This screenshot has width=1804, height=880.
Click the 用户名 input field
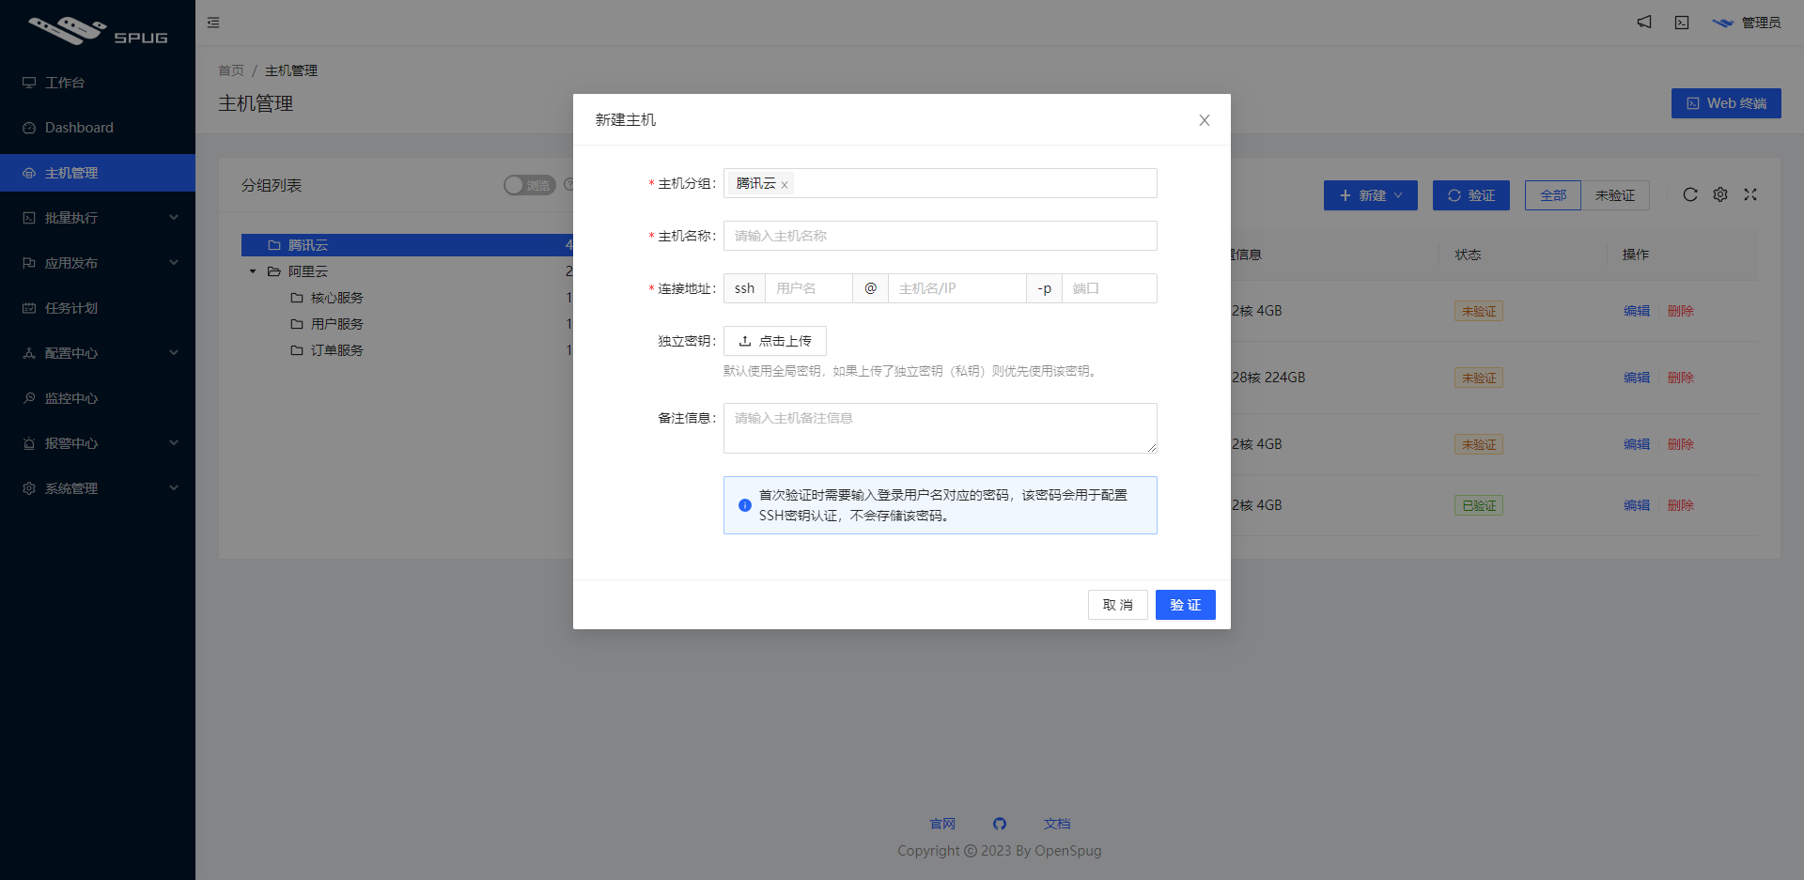[809, 288]
